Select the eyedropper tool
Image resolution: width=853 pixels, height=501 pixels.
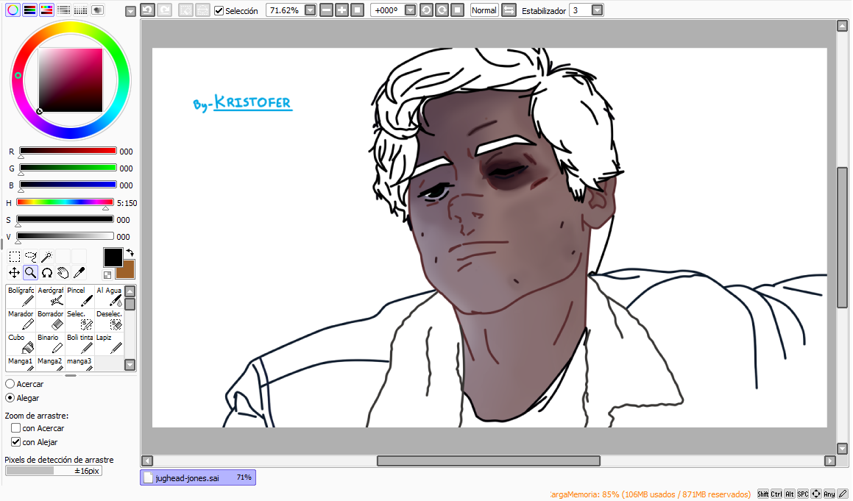tap(79, 272)
